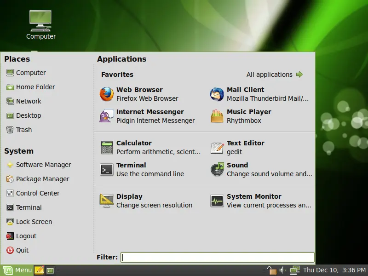The height and width of the screenshot is (276, 368).
Task: Launch System Monitor icon
Action: pyautogui.click(x=217, y=201)
